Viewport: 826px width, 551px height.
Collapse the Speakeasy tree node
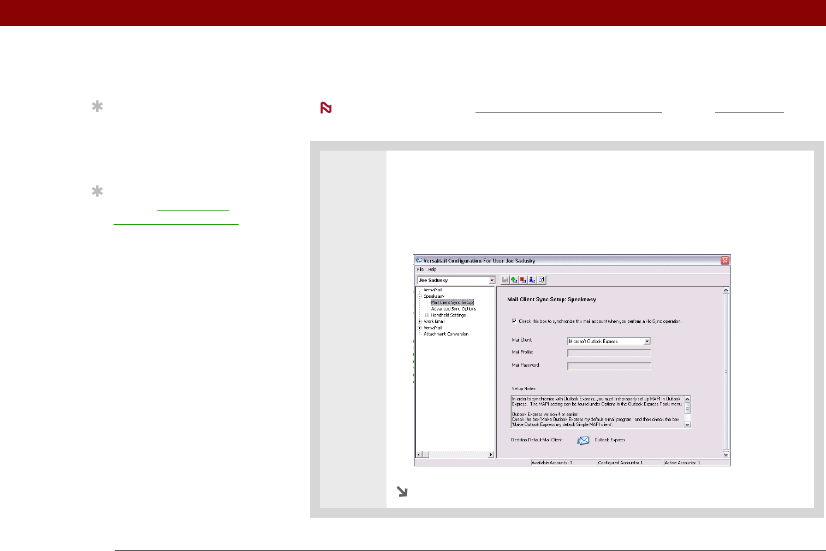[420, 296]
